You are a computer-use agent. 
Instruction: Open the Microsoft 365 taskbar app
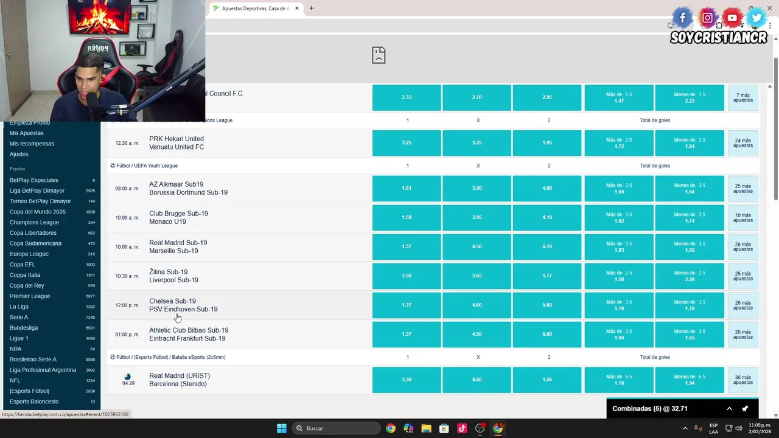[x=408, y=428]
